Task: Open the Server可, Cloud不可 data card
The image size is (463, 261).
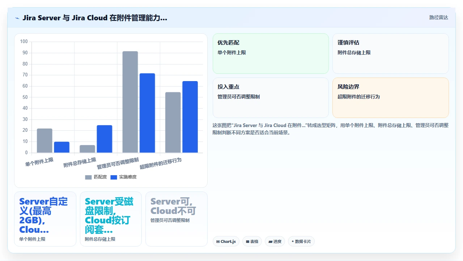Action: click(x=177, y=219)
